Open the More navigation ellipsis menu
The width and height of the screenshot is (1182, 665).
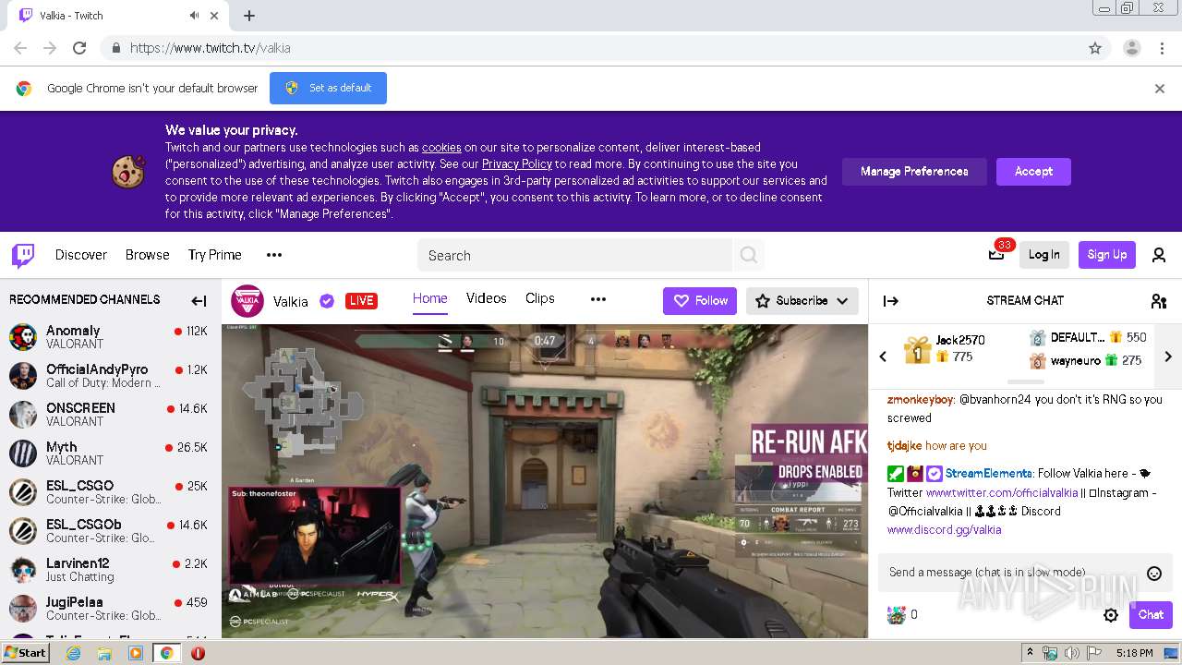pyautogui.click(x=274, y=255)
